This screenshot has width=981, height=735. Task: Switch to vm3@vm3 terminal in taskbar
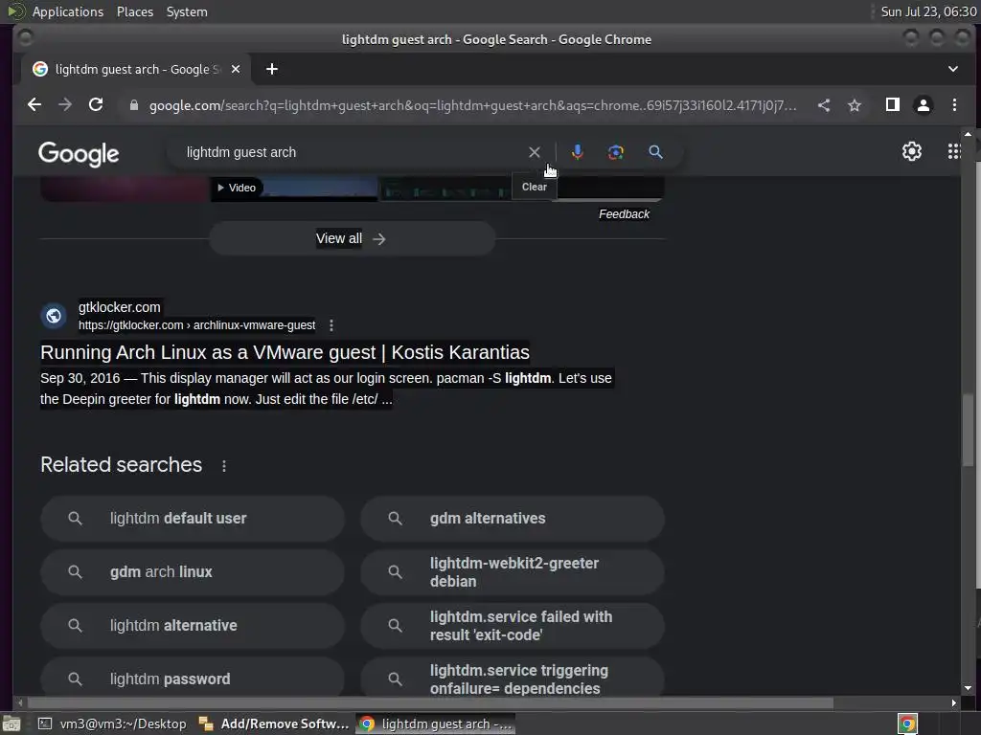(x=113, y=724)
